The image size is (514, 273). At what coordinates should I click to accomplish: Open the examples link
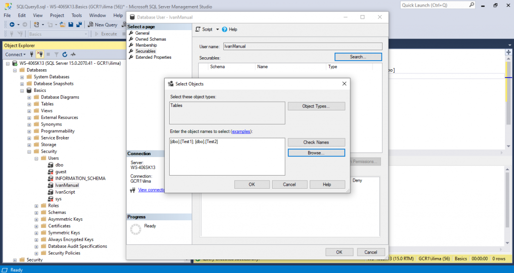coord(241,131)
